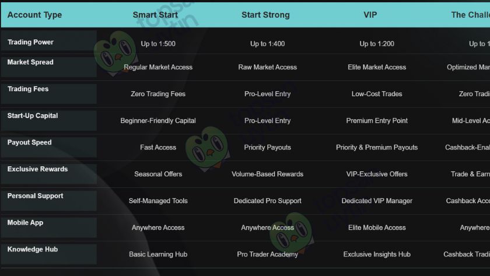The width and height of the screenshot is (490, 276).
Task: Select the Pro Trader Academy cell
Action: 268,254
